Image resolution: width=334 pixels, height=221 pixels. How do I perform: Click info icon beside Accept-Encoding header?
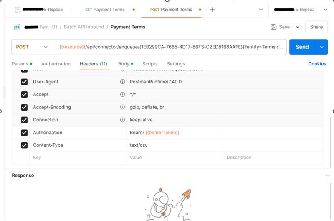(x=122, y=107)
